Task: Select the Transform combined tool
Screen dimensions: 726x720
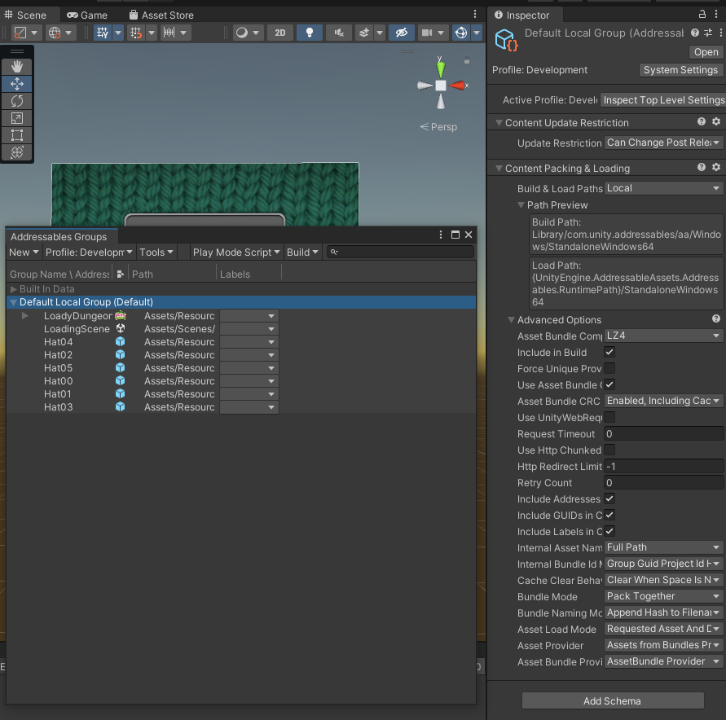Action: coord(17,152)
